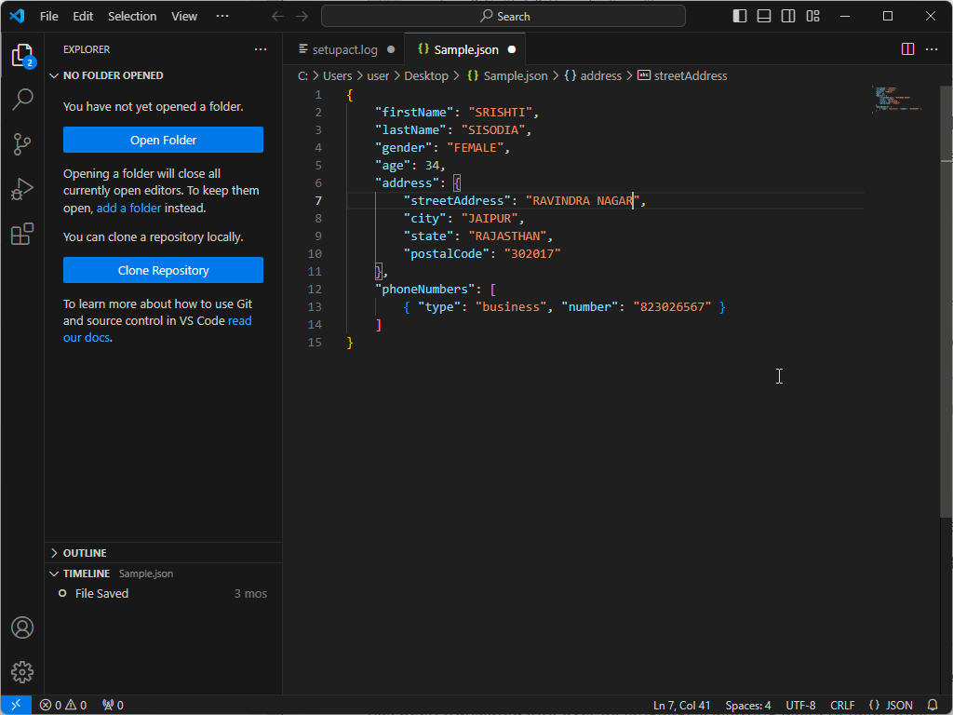The image size is (953, 715).
Task: Open Explorer Views and More Actions ellipsis
Action: coord(261,49)
